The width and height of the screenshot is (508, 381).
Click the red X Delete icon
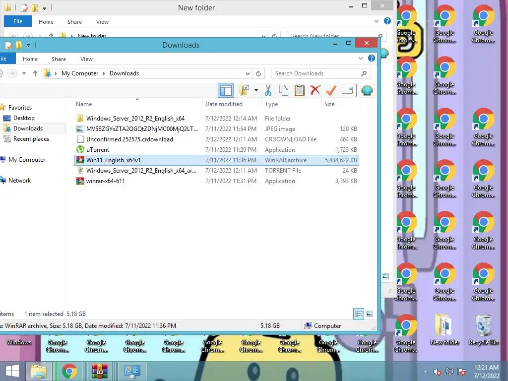(315, 90)
